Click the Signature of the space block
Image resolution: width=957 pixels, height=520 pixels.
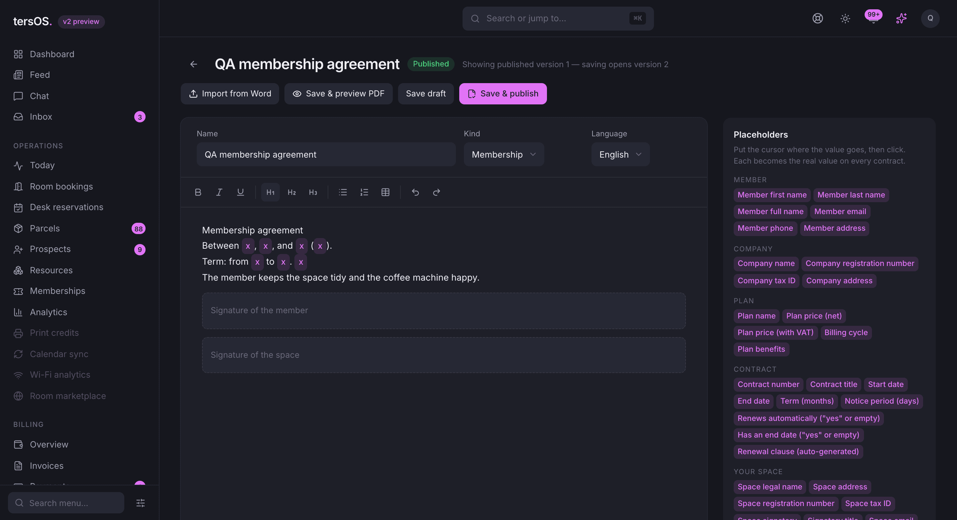coord(444,355)
